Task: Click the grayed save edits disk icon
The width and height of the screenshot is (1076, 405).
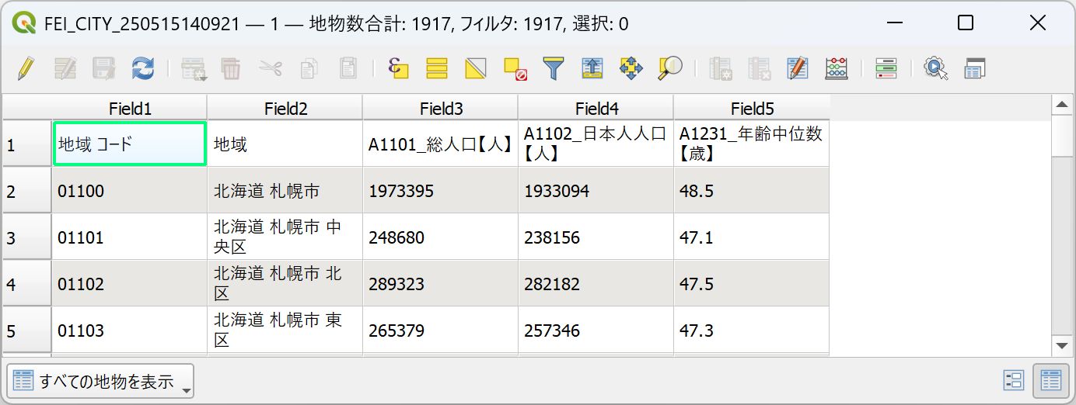Action: coord(103,68)
